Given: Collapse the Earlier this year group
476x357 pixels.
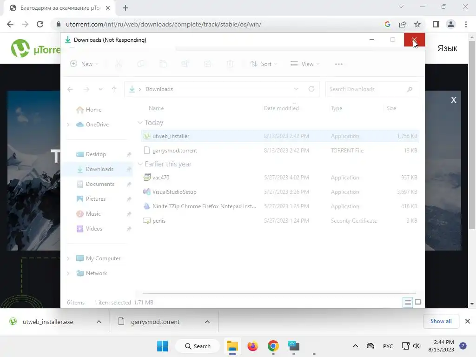Looking at the screenshot, I should [140, 164].
